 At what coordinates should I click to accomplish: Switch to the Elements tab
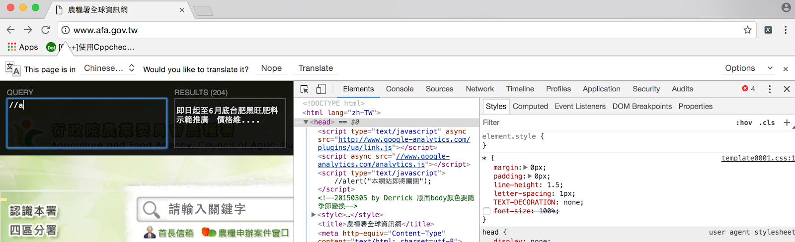pos(358,89)
